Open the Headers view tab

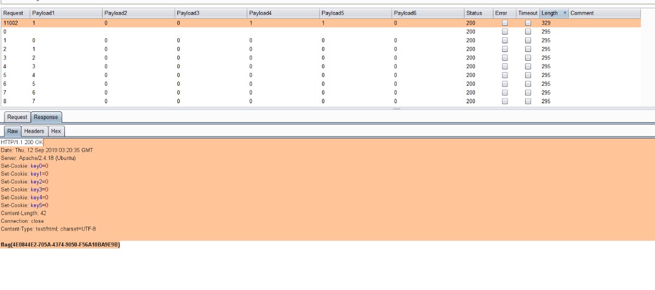(x=34, y=131)
